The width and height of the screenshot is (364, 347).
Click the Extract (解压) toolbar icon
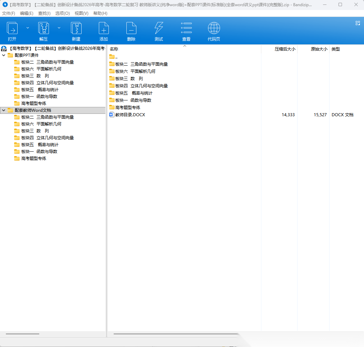tap(43, 28)
